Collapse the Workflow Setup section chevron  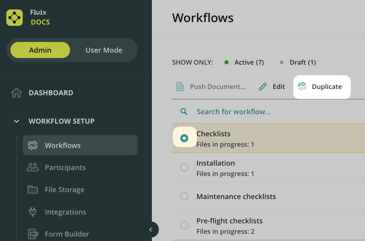[17, 121]
